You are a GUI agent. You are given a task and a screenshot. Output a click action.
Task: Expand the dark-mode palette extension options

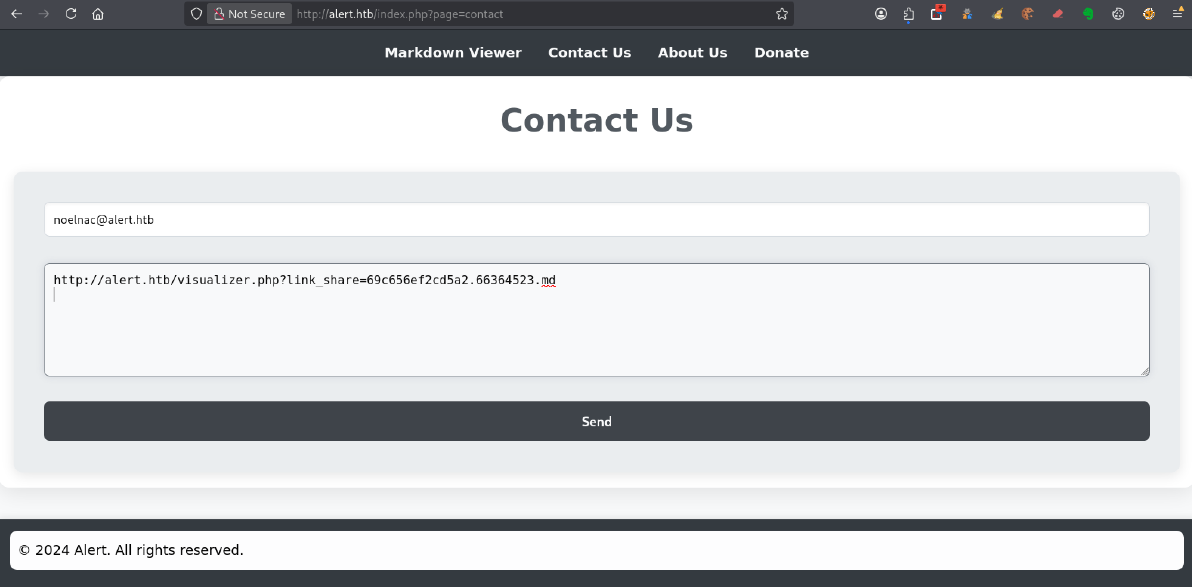coord(1118,14)
